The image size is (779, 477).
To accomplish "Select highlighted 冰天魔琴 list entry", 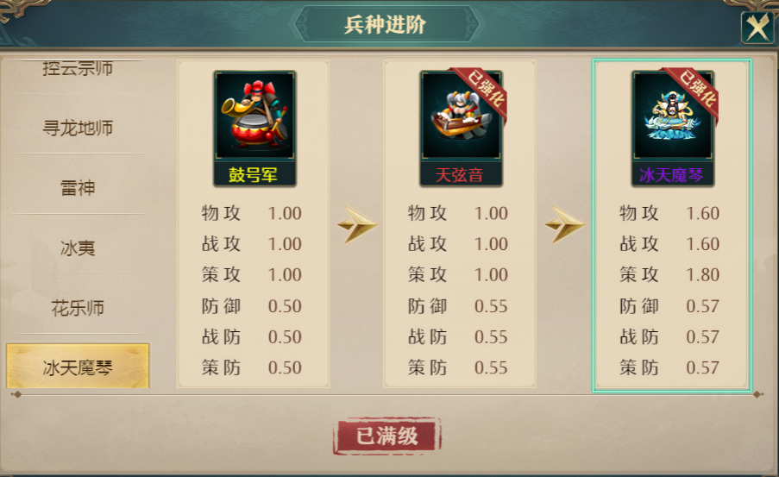I will coord(78,367).
